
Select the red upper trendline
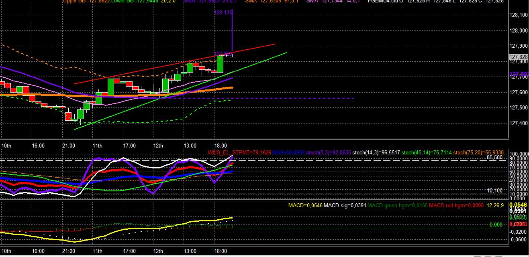[175, 64]
